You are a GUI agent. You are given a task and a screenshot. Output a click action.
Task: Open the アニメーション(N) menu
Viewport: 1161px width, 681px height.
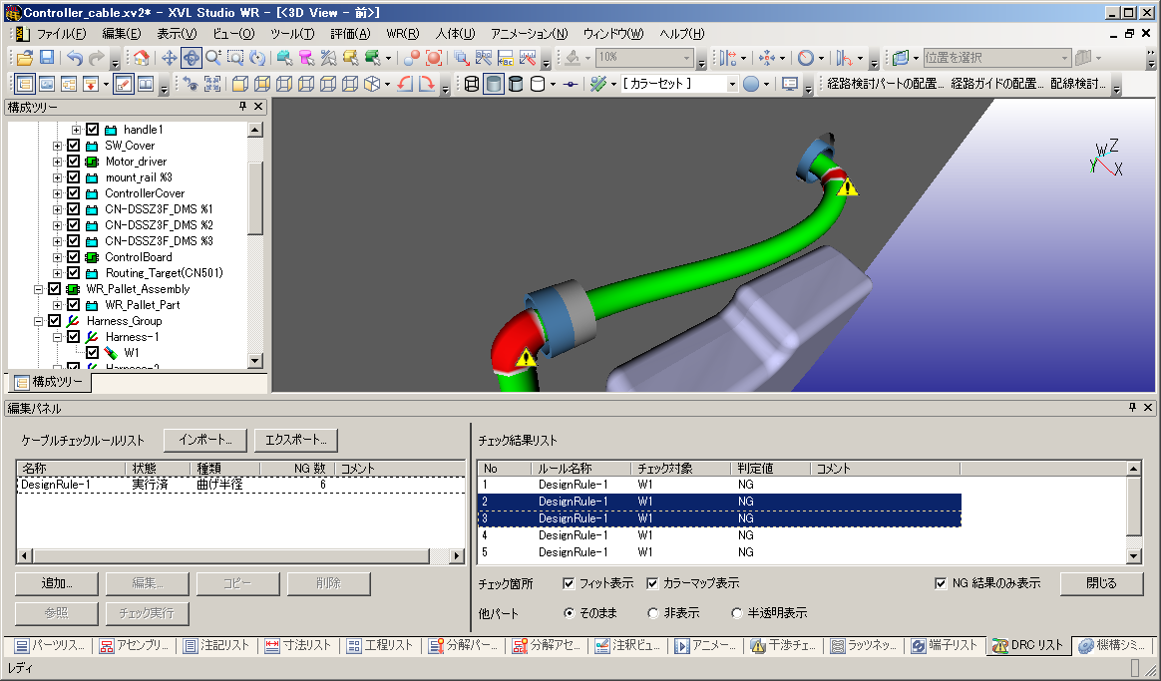[530, 33]
